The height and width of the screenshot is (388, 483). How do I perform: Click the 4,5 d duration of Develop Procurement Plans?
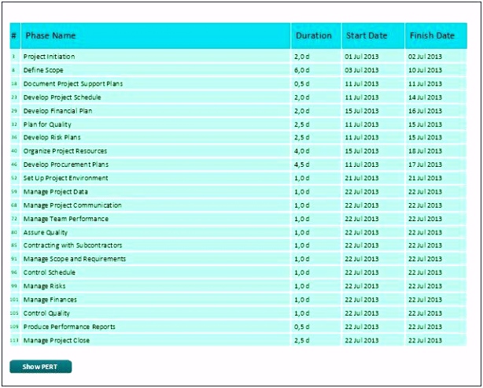pos(302,164)
